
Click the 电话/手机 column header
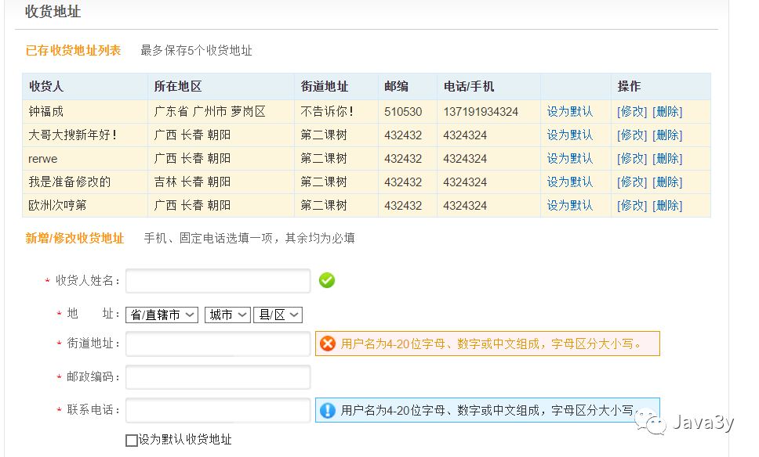coord(469,87)
